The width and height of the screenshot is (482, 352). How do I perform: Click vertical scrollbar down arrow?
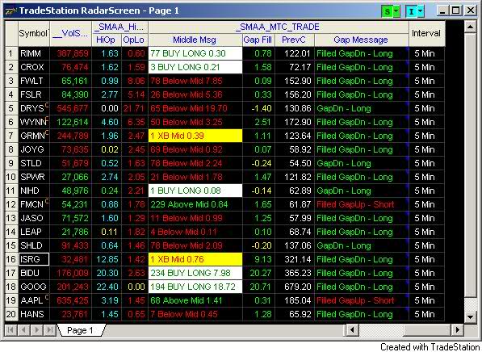click(x=471, y=317)
